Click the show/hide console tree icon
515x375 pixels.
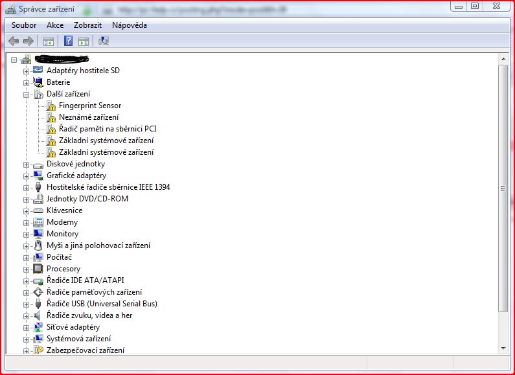pos(48,41)
